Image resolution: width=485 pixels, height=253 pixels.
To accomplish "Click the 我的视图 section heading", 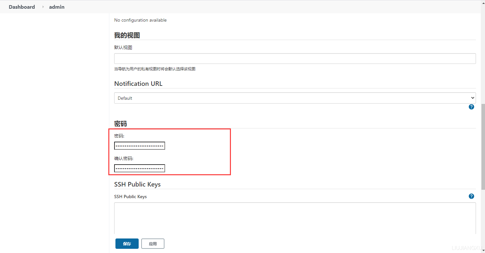I will pyautogui.click(x=127, y=35).
